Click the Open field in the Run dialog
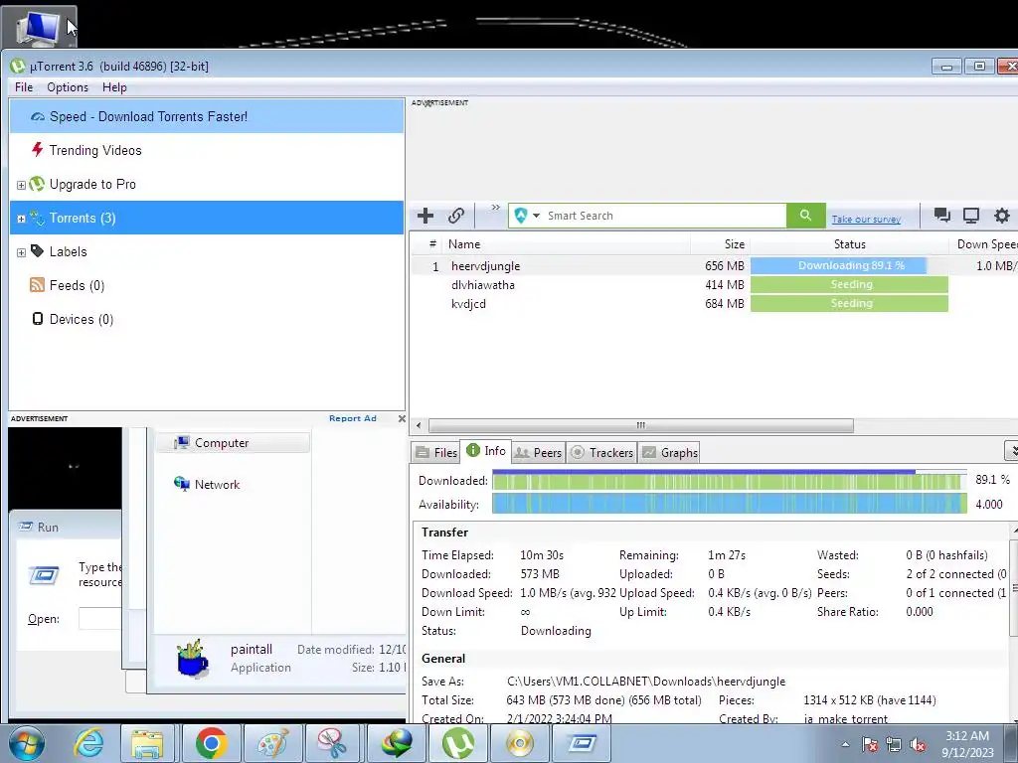Viewport: 1018px width, 763px height. click(100, 618)
